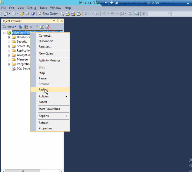Open the Help menu
Image resolution: width=192 pixels, height=172 pixels.
coord(68,8)
